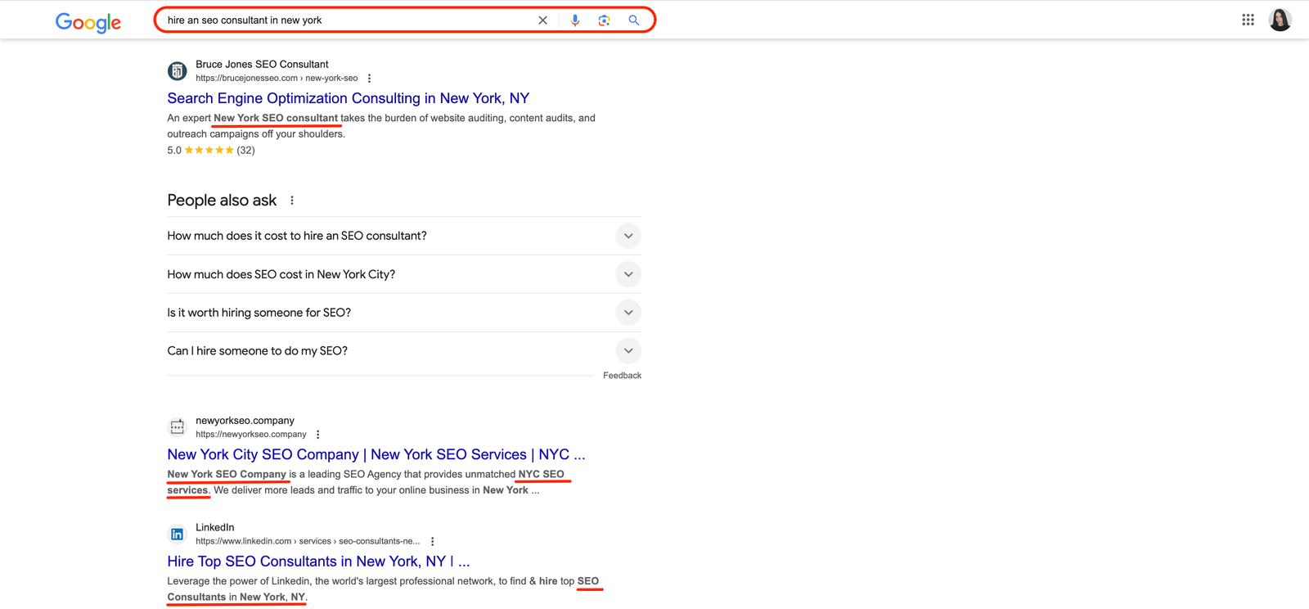Click the brucejonesseo.com URL breadcrumb
Viewport: 1309px width, 609px height.
click(x=277, y=79)
